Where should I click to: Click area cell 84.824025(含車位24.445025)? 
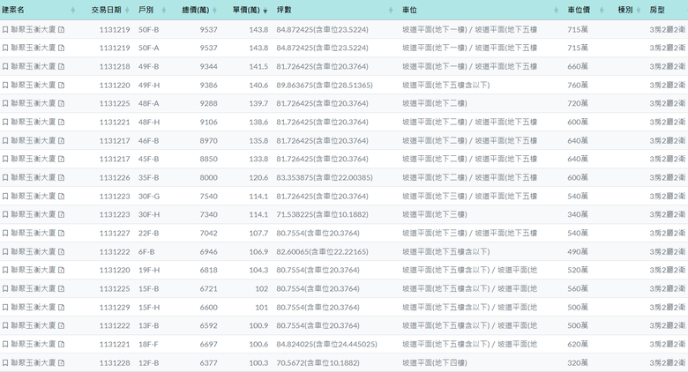[x=327, y=345]
